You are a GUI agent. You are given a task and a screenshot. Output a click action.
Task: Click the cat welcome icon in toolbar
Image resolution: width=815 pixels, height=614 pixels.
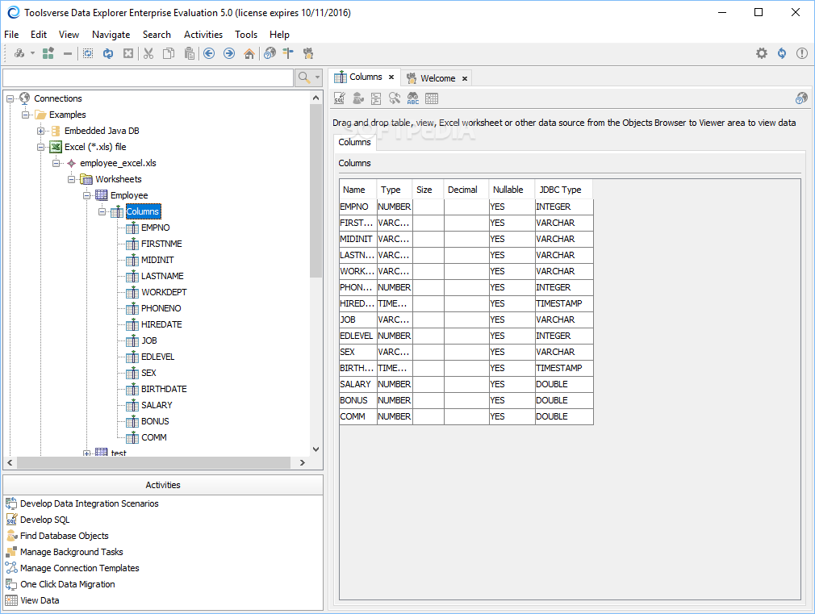pyautogui.click(x=308, y=53)
